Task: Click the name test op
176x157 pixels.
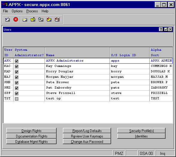Action: [53, 98]
